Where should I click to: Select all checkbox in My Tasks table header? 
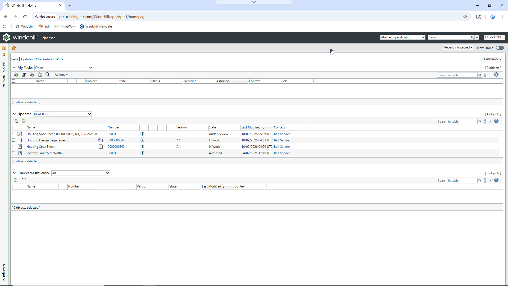14,81
